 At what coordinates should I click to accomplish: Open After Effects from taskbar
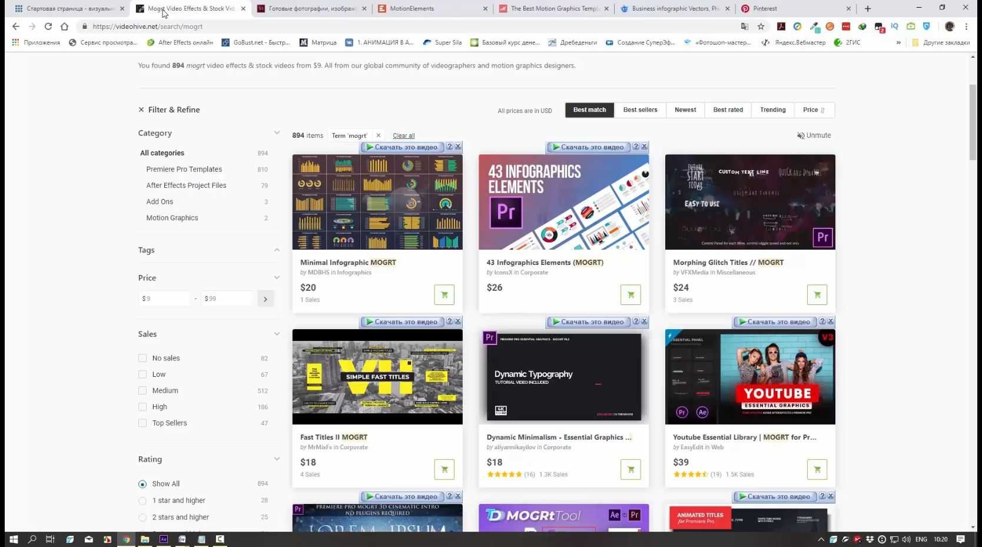tap(164, 539)
